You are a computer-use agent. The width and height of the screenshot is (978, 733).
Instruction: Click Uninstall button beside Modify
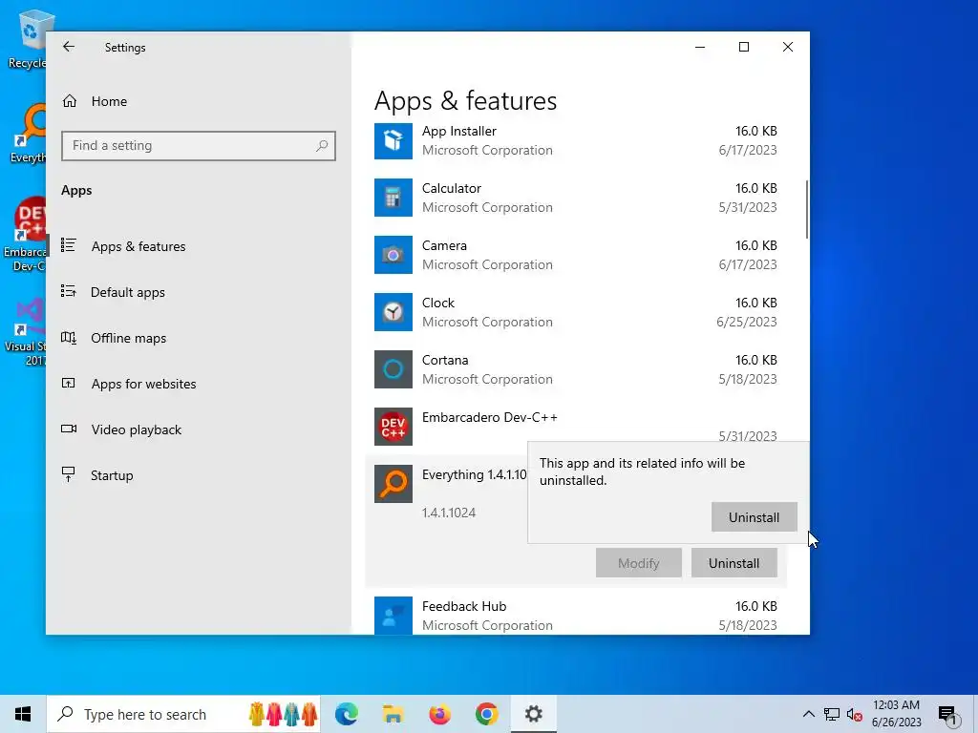tap(734, 563)
